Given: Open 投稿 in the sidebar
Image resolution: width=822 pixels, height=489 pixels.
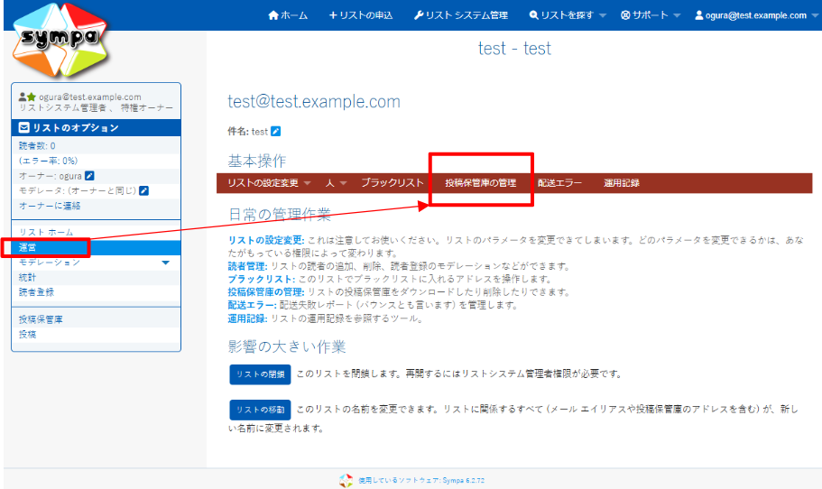Looking at the screenshot, I should pyautogui.click(x=27, y=334).
